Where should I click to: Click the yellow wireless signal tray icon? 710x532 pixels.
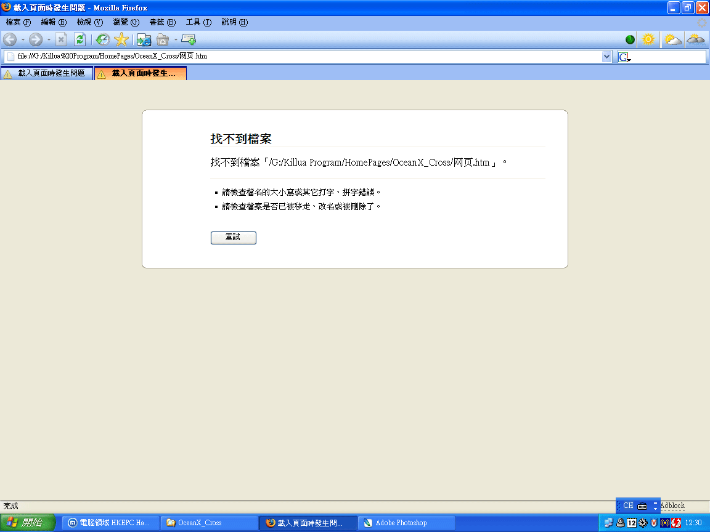pyautogui.click(x=665, y=523)
